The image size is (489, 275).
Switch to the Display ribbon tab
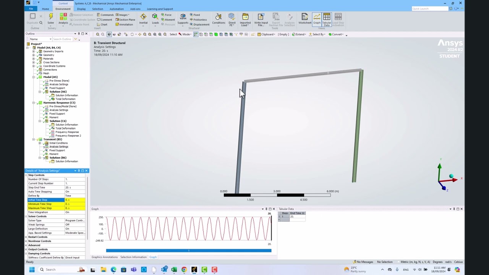(x=81, y=9)
